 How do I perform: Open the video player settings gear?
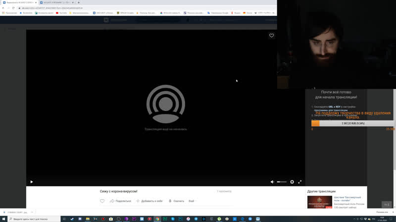pos(292,182)
